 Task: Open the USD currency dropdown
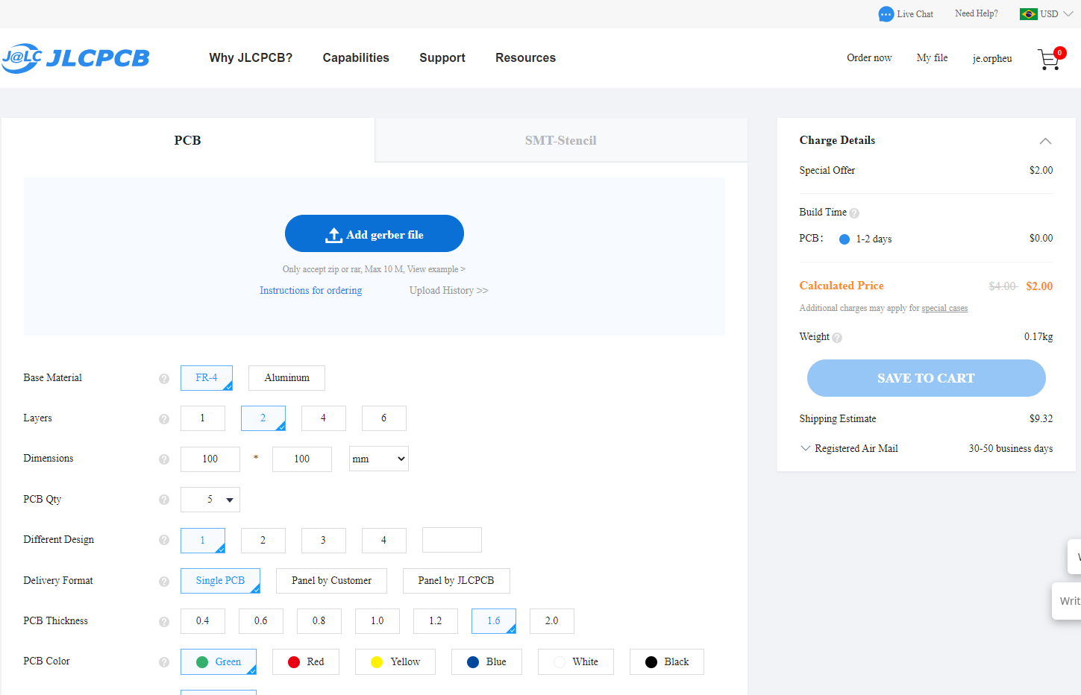pos(1056,14)
